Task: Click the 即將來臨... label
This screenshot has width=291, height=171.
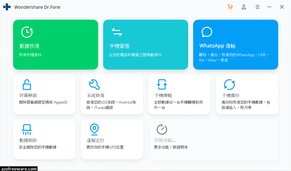Action: (165, 140)
